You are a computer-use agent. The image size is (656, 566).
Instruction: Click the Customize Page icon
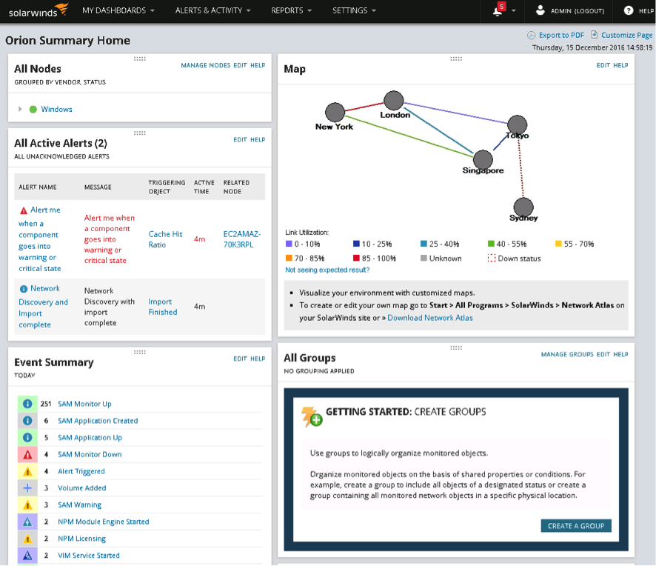pos(594,35)
